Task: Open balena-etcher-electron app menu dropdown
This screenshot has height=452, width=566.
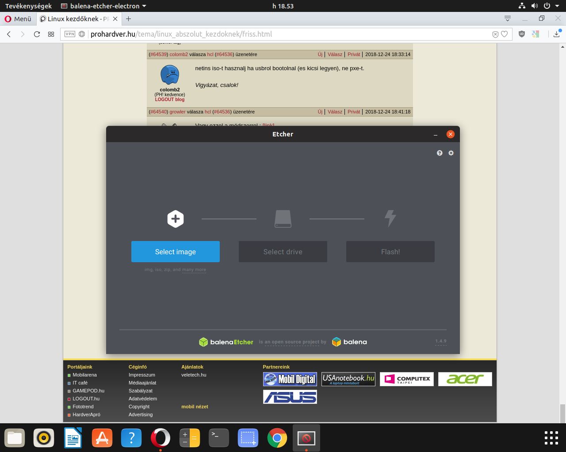Action: tap(103, 6)
